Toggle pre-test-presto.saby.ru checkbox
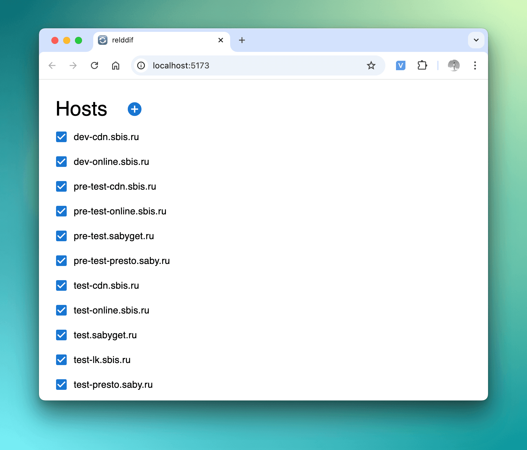The image size is (527, 450). click(x=61, y=261)
